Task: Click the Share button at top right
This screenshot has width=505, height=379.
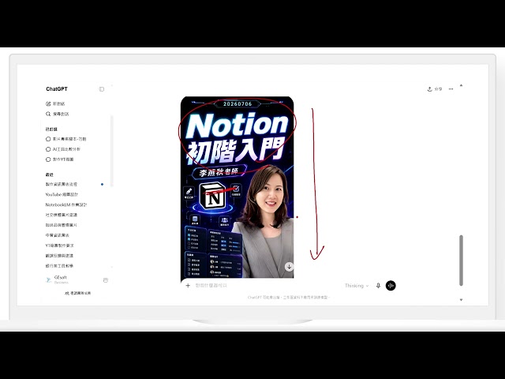Action: click(x=435, y=89)
